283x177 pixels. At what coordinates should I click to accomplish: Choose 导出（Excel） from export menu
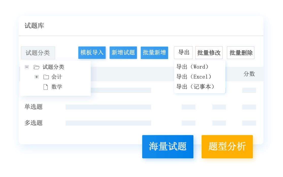(194, 77)
